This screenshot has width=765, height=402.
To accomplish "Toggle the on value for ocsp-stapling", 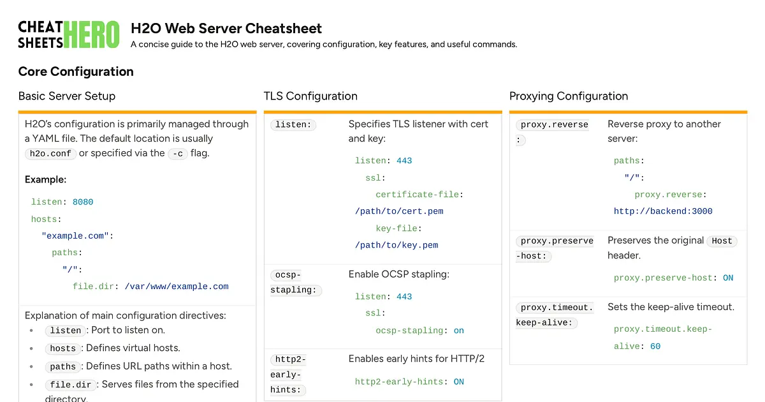I will pyautogui.click(x=458, y=330).
